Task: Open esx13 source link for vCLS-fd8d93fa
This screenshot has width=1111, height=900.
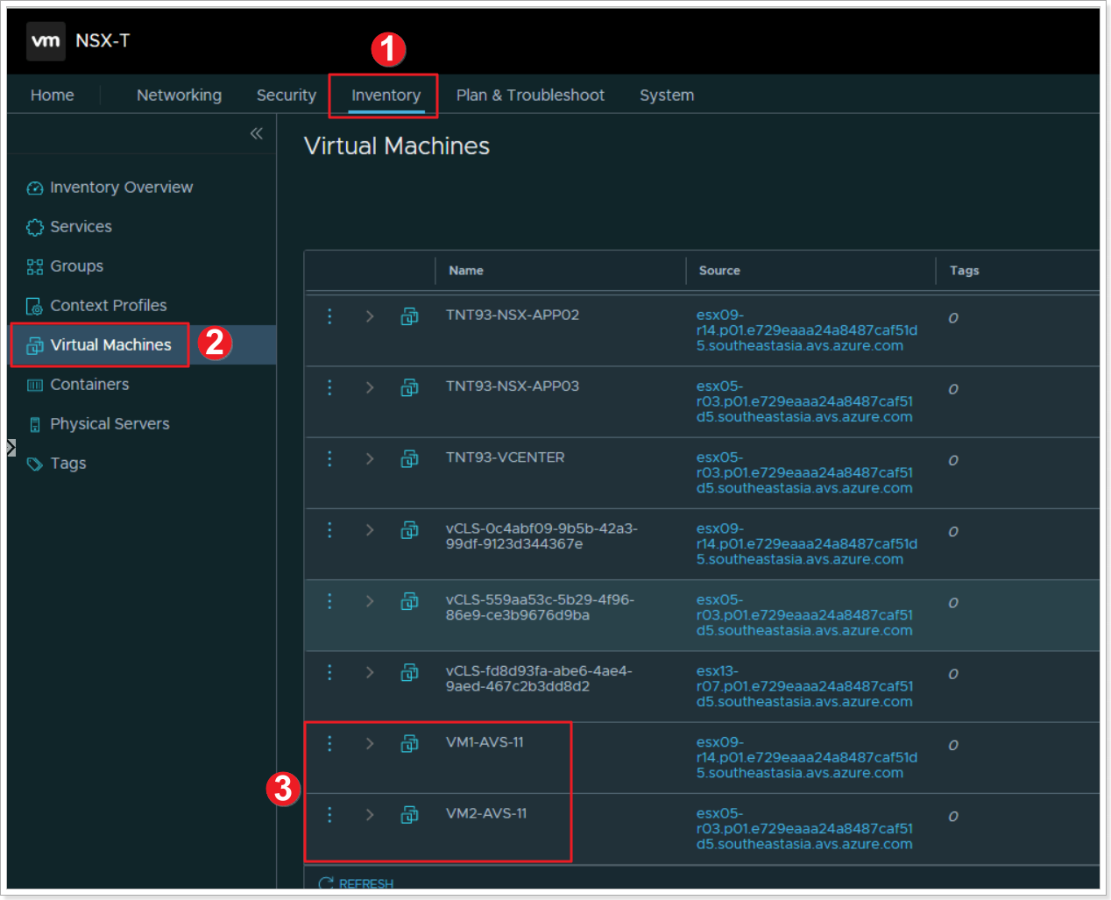Action: tap(804, 686)
